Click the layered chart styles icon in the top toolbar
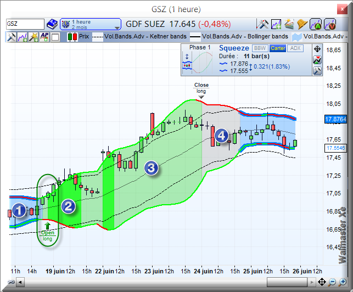The height and width of the screenshot is (292, 353). [x=289, y=24]
